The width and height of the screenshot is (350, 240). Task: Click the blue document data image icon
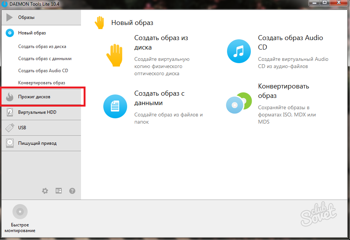point(115,107)
